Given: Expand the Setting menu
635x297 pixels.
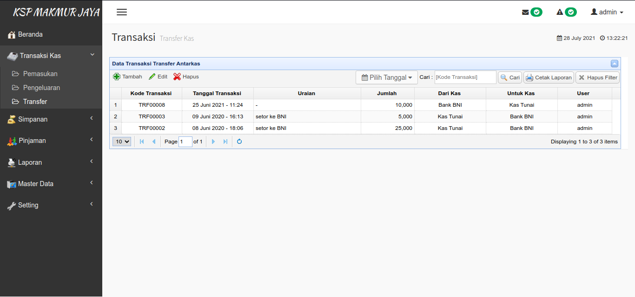Looking at the screenshot, I should (x=51, y=205).
